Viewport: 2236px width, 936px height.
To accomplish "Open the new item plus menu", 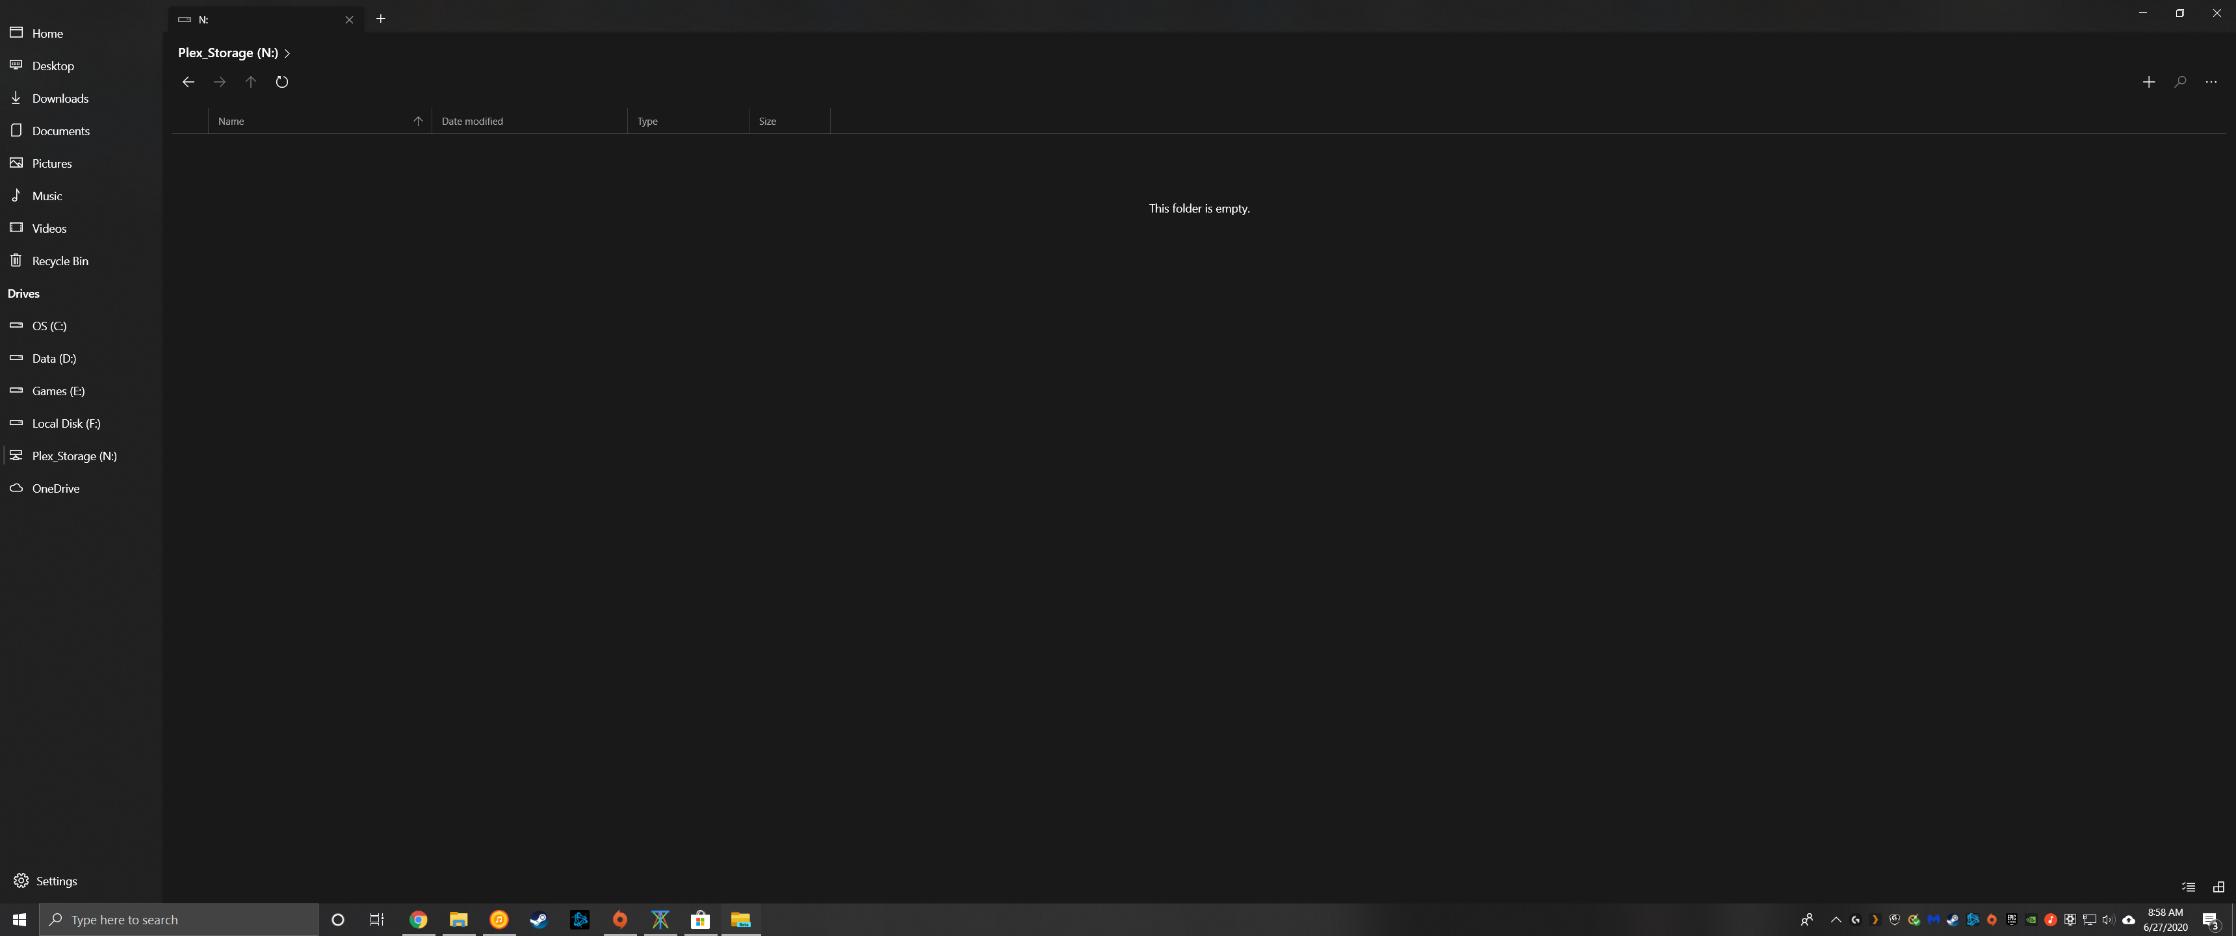I will (2148, 82).
